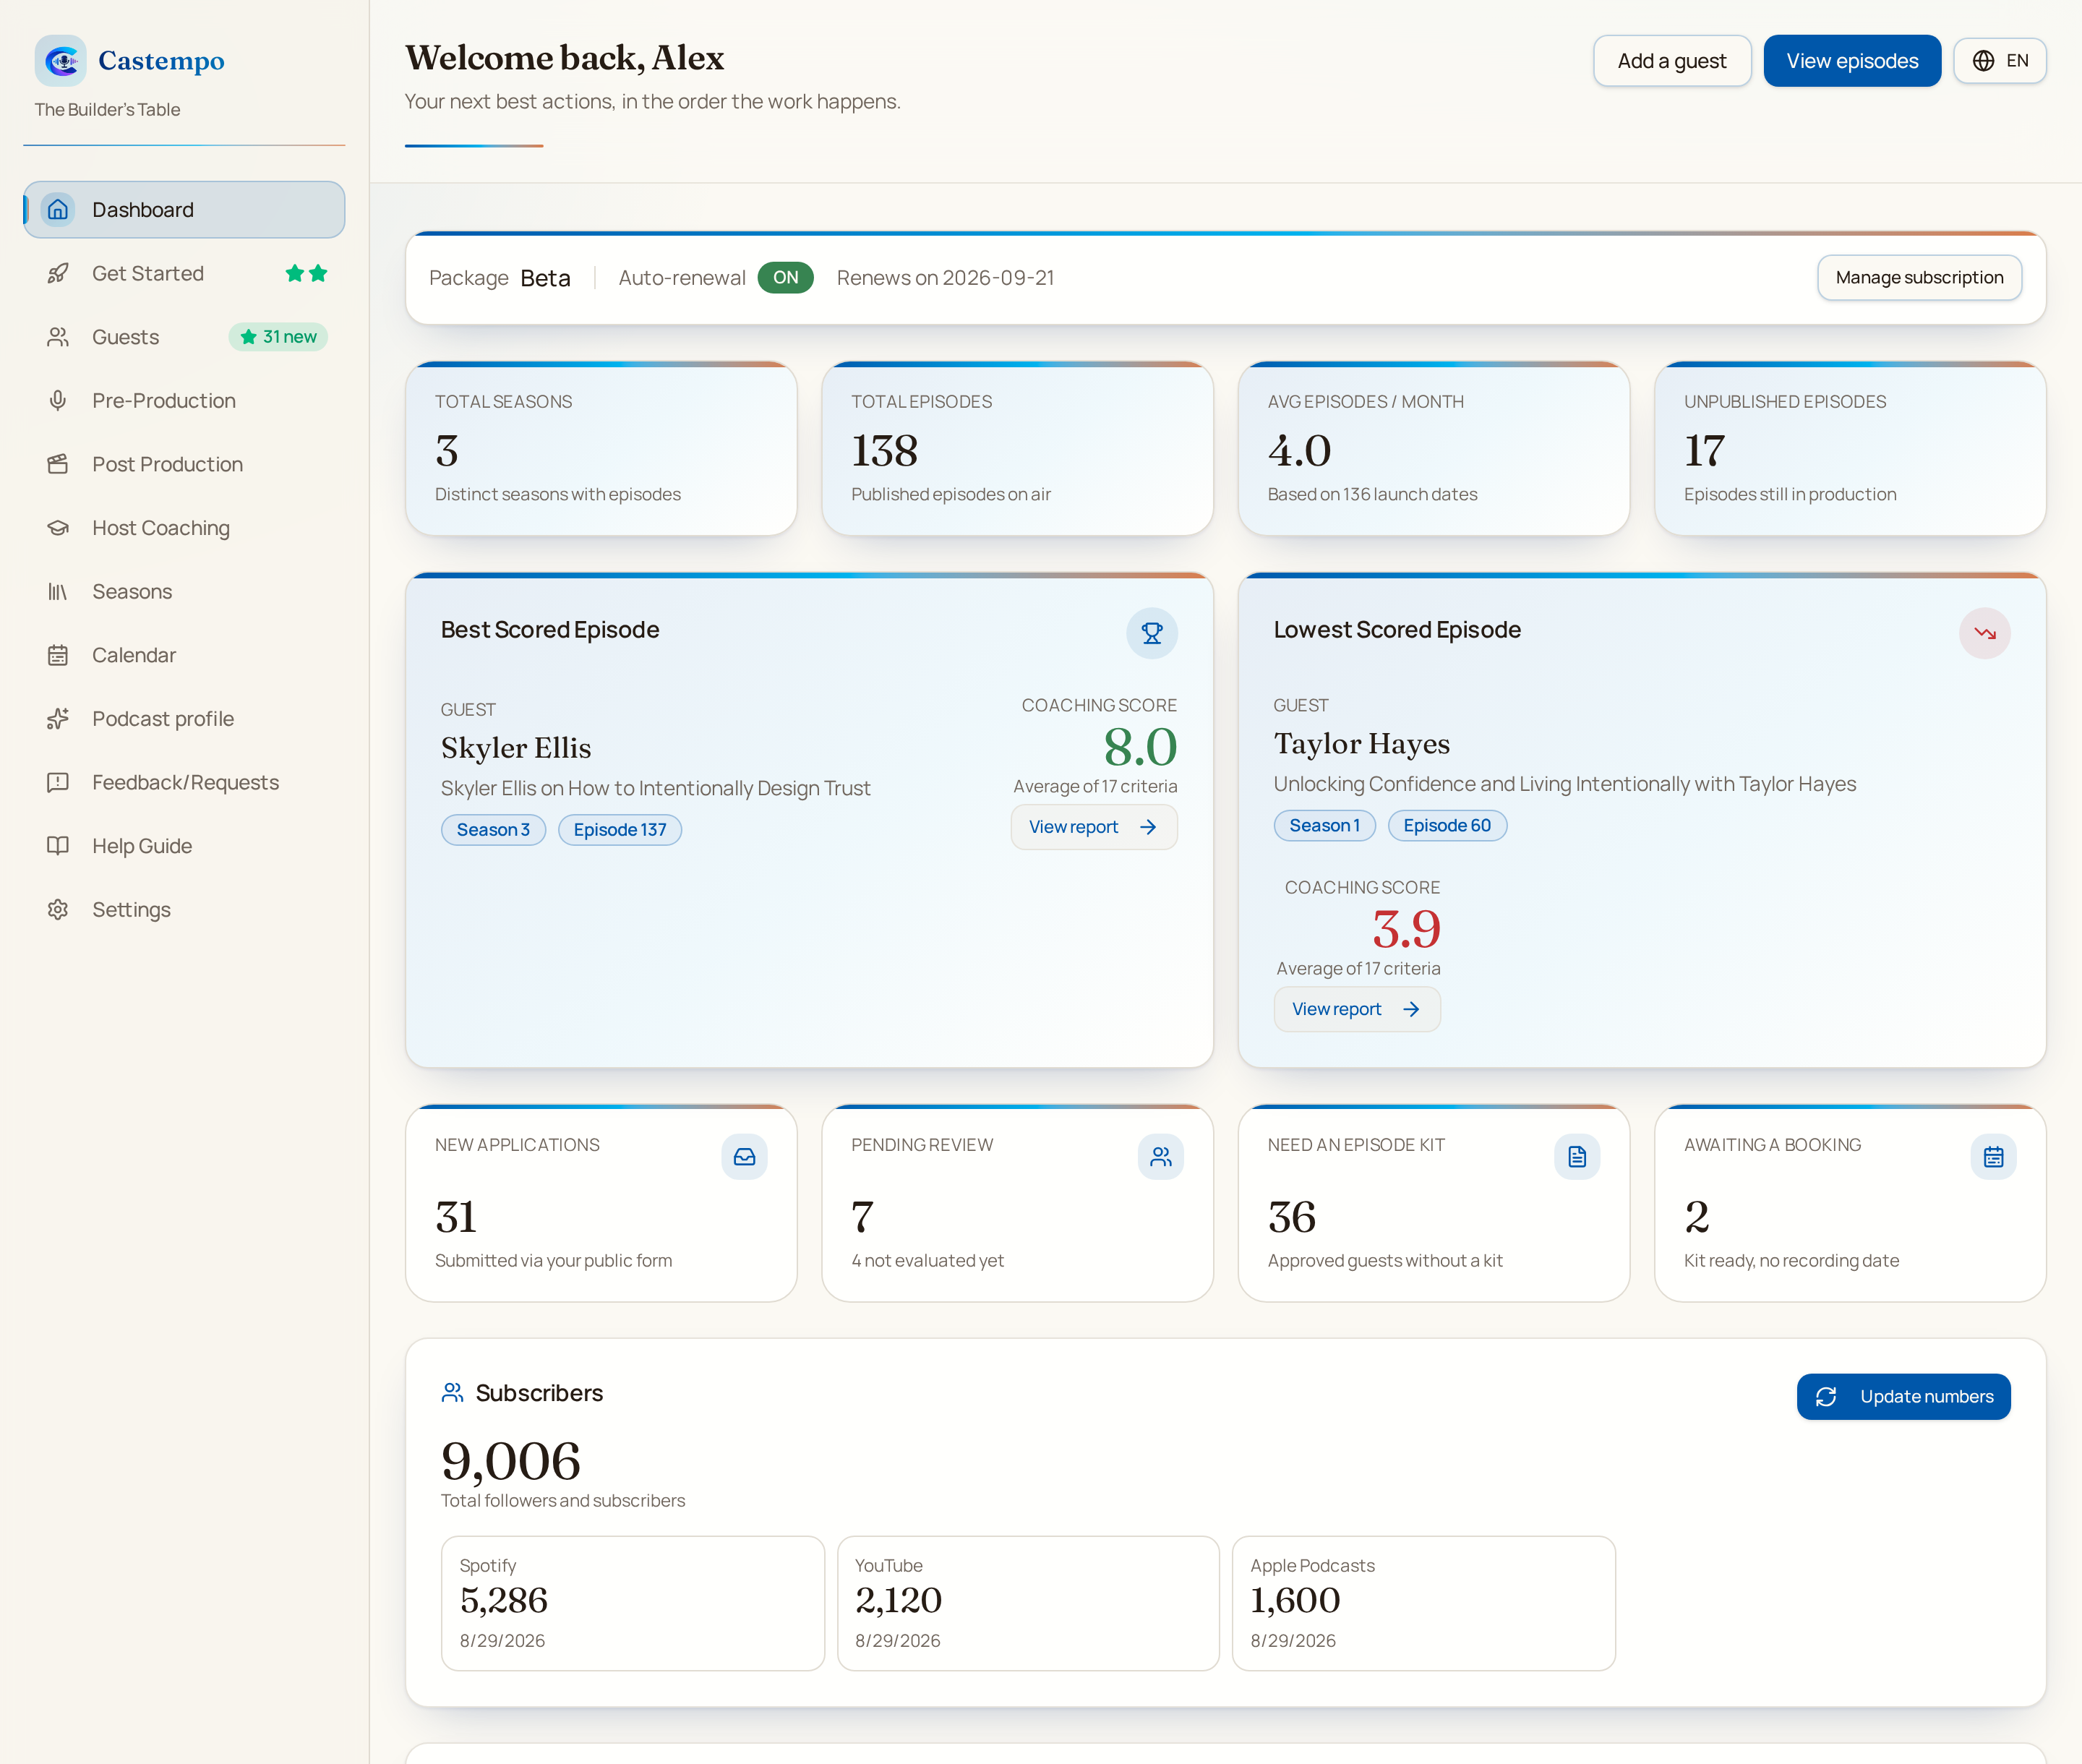Navigate to Pre-Production
Image resolution: width=2082 pixels, height=1764 pixels.
pos(184,401)
